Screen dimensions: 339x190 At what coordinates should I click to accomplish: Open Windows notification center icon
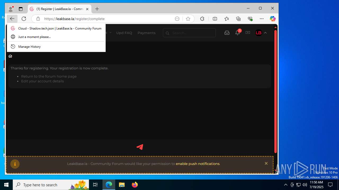pyautogui.click(x=330, y=185)
